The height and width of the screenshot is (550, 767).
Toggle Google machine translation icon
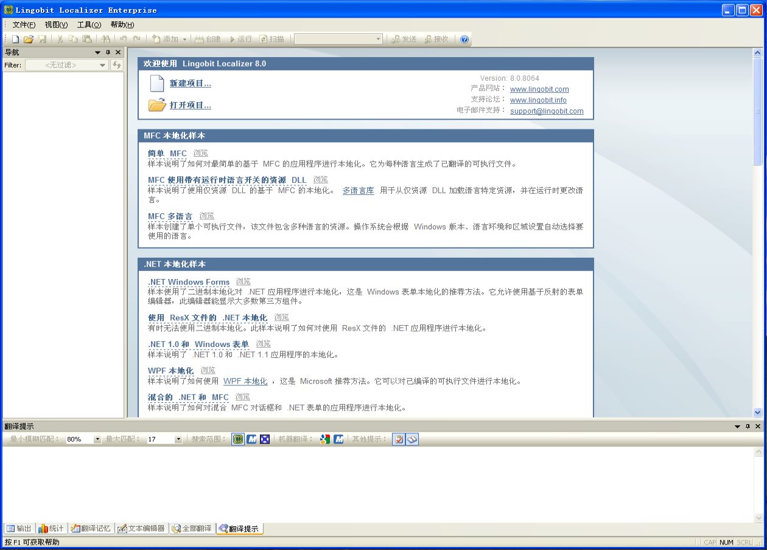325,439
